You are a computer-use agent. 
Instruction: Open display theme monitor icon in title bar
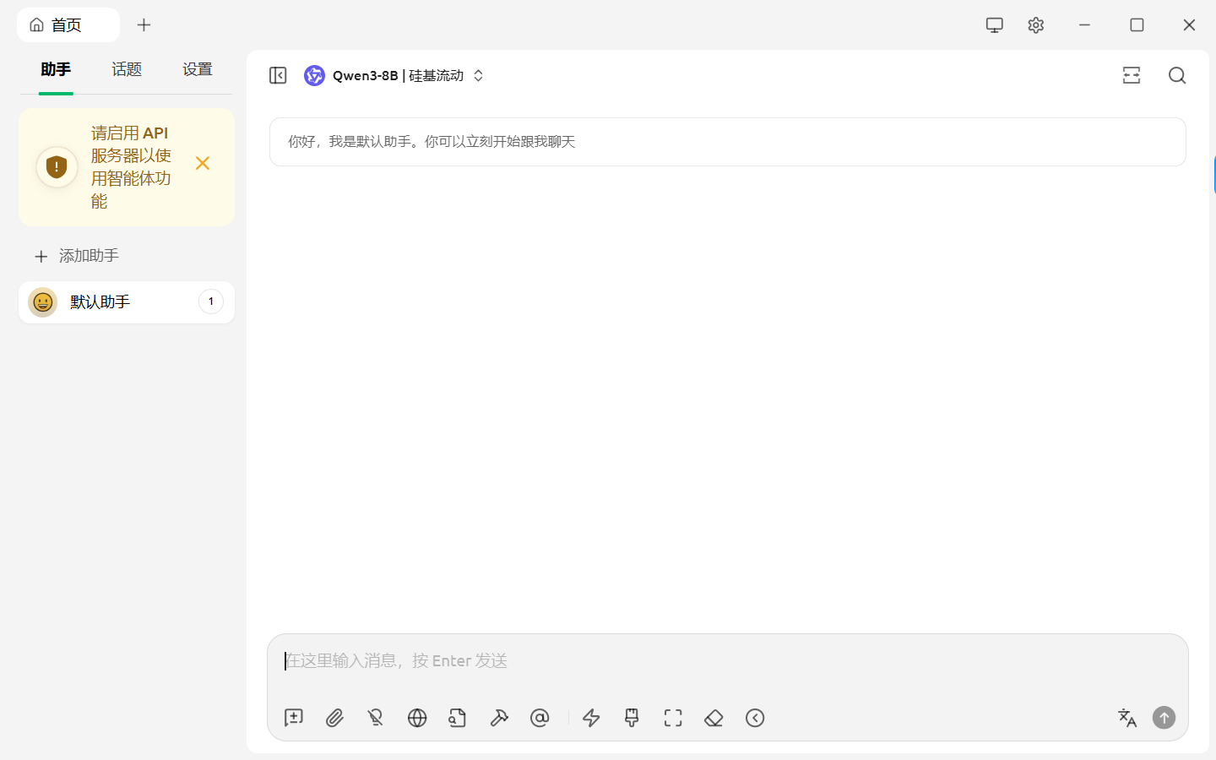point(995,25)
